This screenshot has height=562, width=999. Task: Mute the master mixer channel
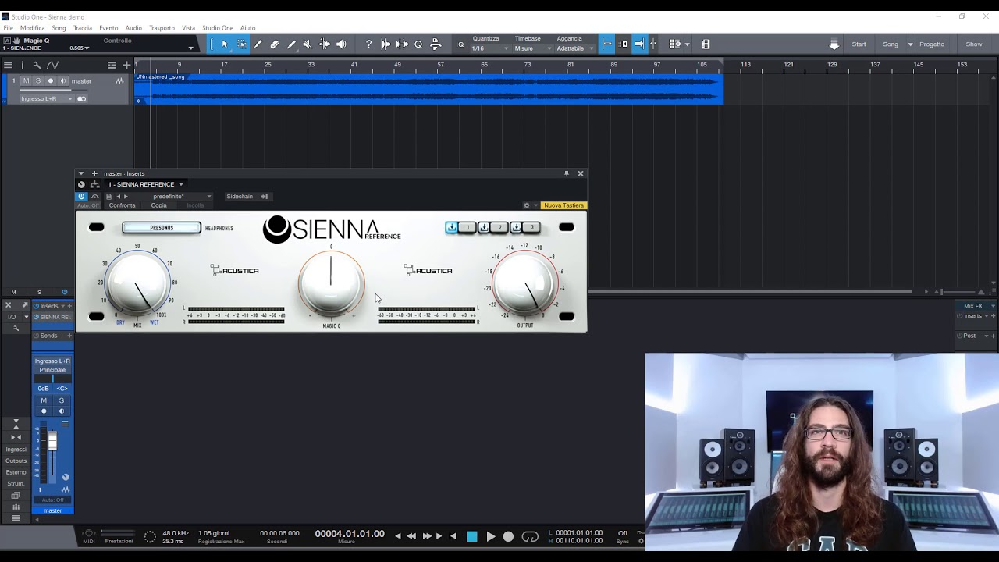coord(44,400)
